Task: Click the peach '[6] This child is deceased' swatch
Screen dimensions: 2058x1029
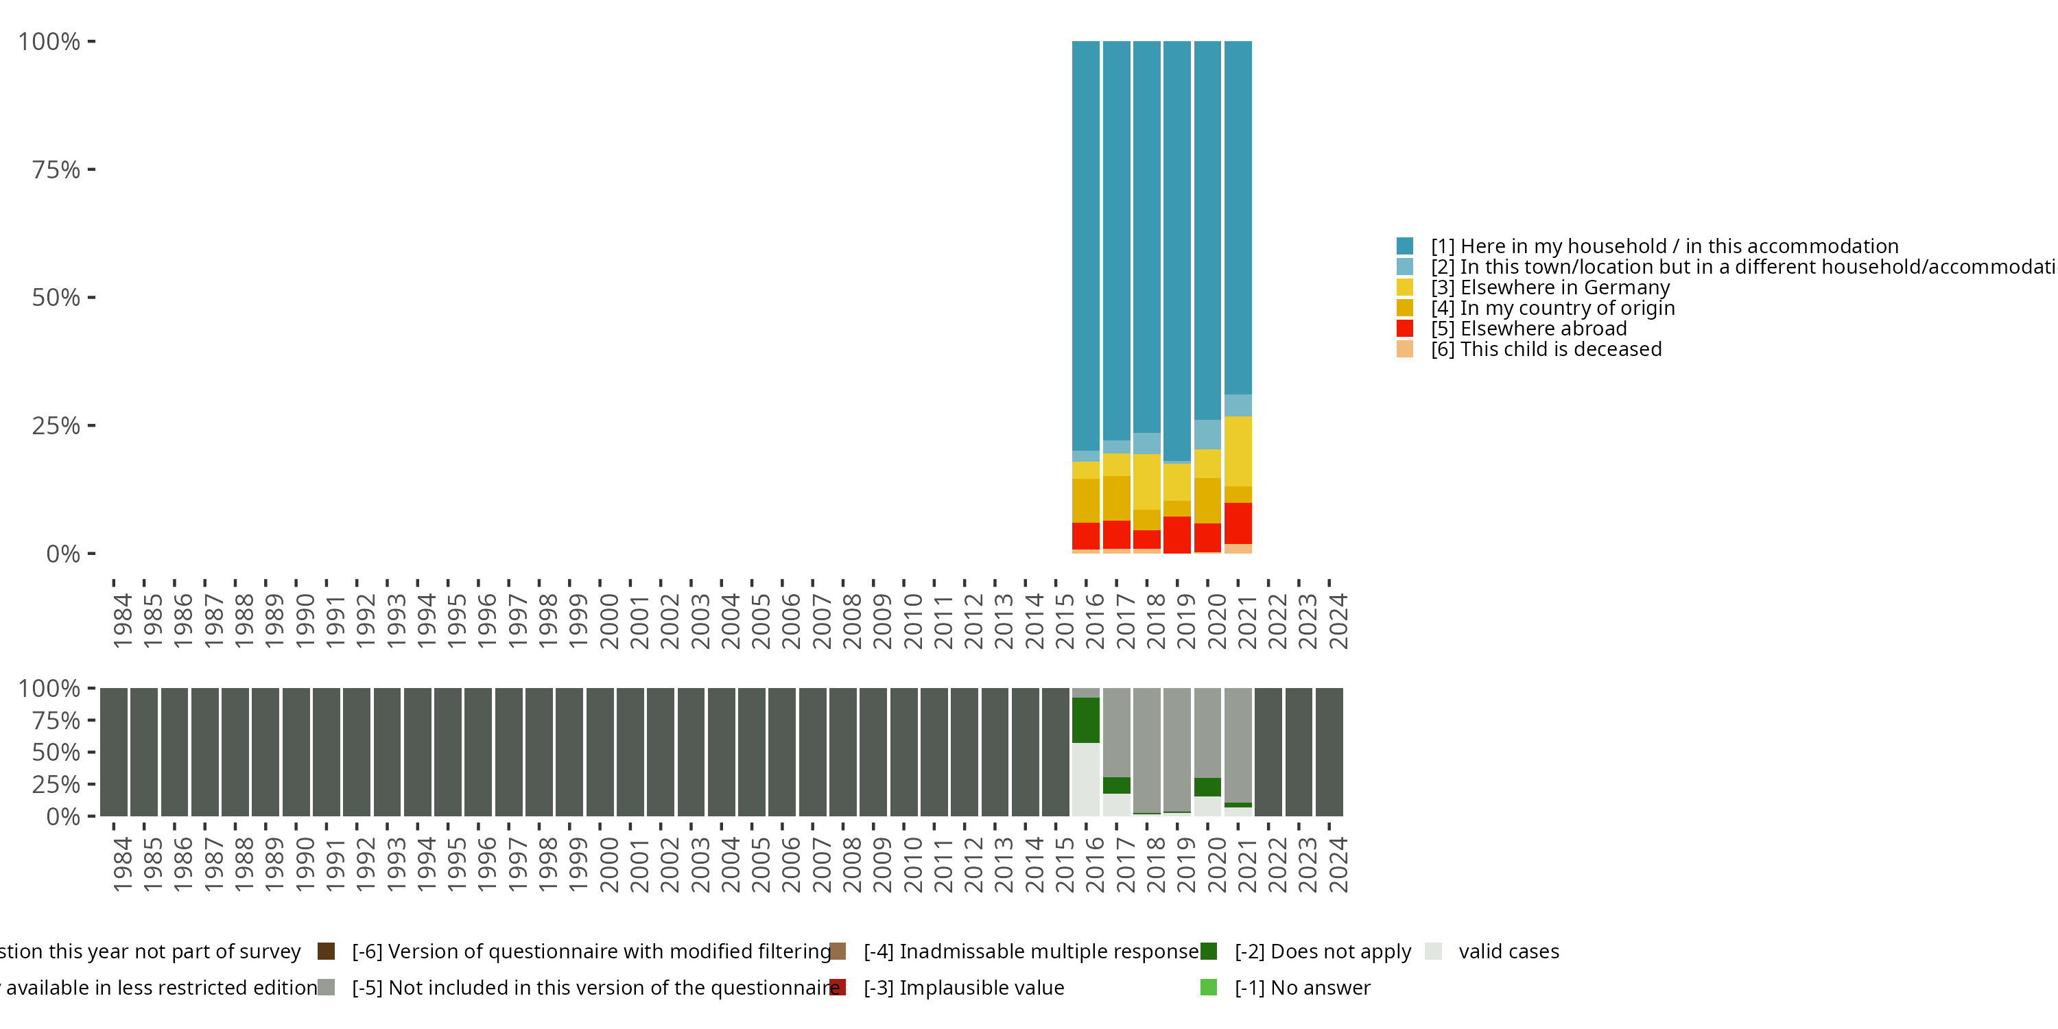Action: 1404,349
